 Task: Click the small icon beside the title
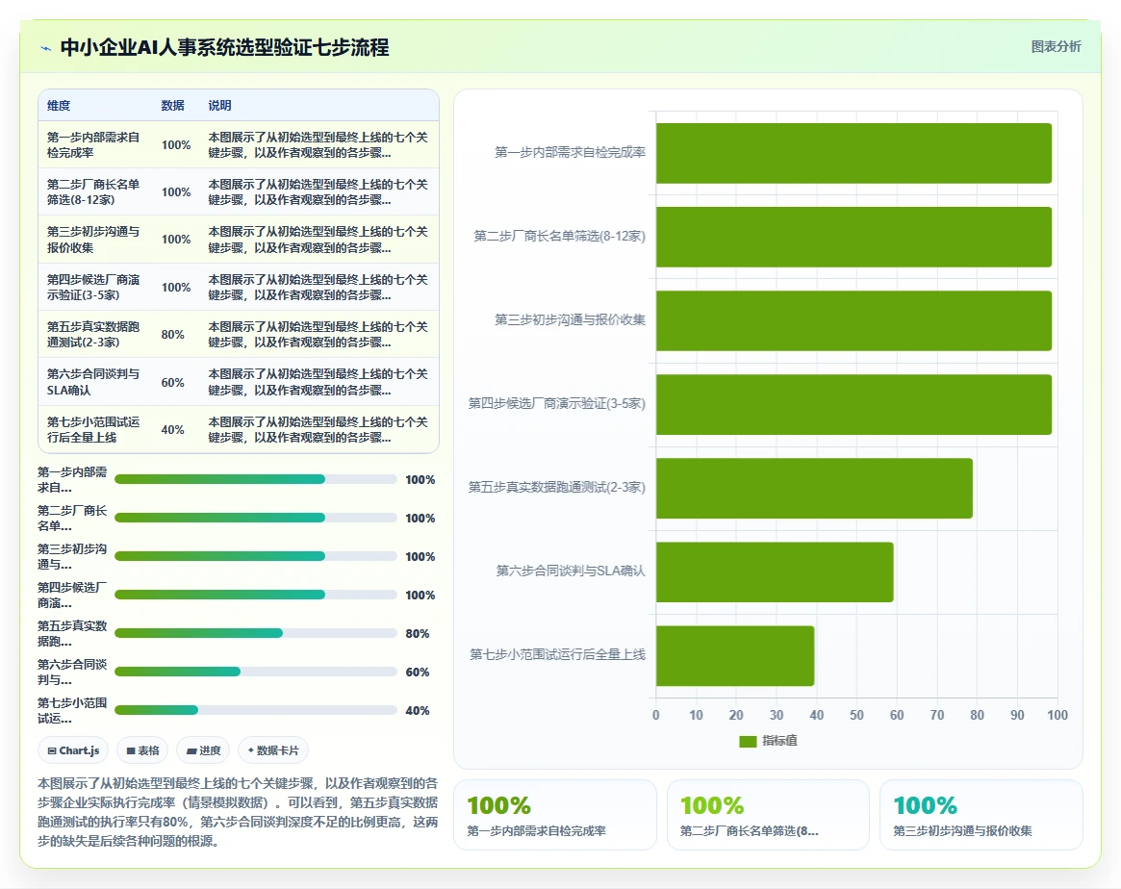point(46,49)
